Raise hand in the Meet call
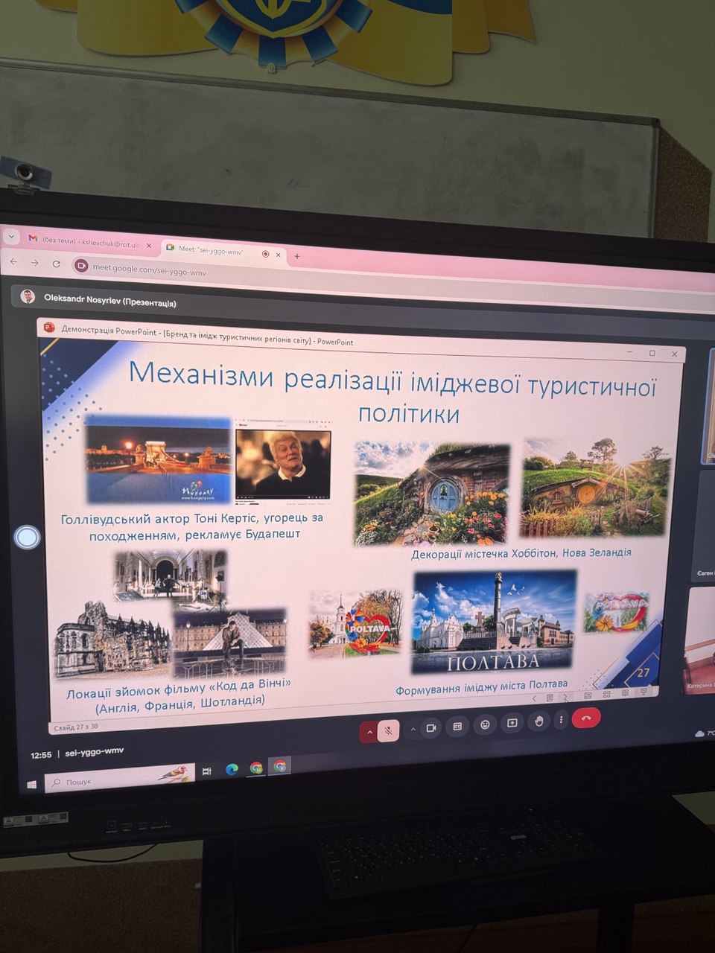715x953 pixels. coord(538,721)
